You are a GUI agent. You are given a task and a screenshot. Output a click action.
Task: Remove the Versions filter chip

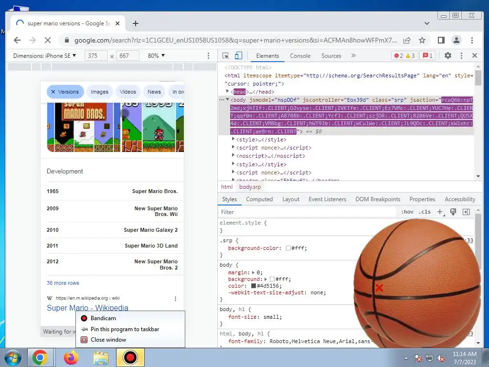click(53, 92)
